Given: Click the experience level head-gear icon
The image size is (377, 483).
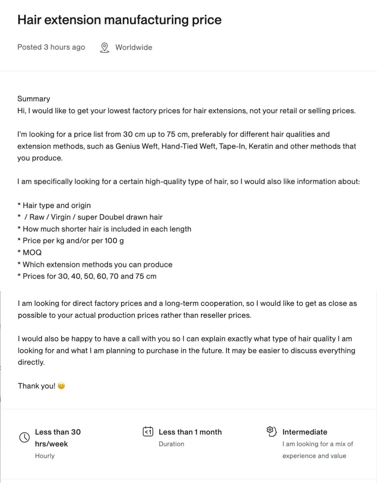Looking at the screenshot, I should [x=272, y=431].
